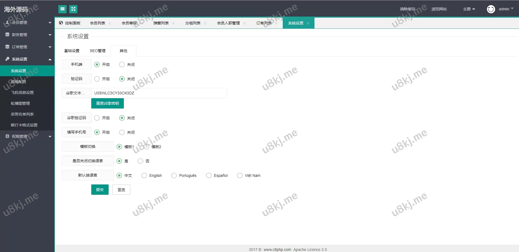The height and width of the screenshot is (252, 519).
Task: Open the admin avatar smiley icon
Action: click(490, 9)
